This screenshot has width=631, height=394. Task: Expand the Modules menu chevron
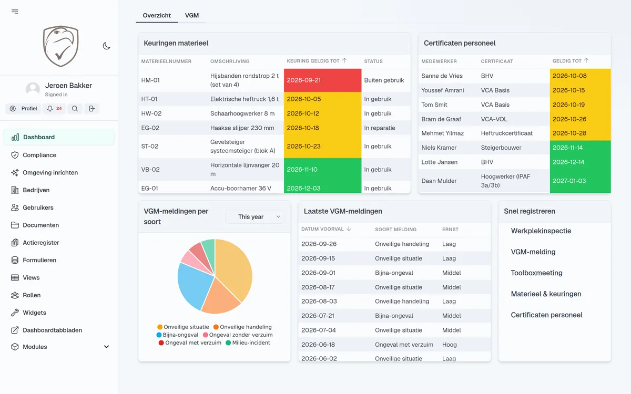pyautogui.click(x=106, y=347)
